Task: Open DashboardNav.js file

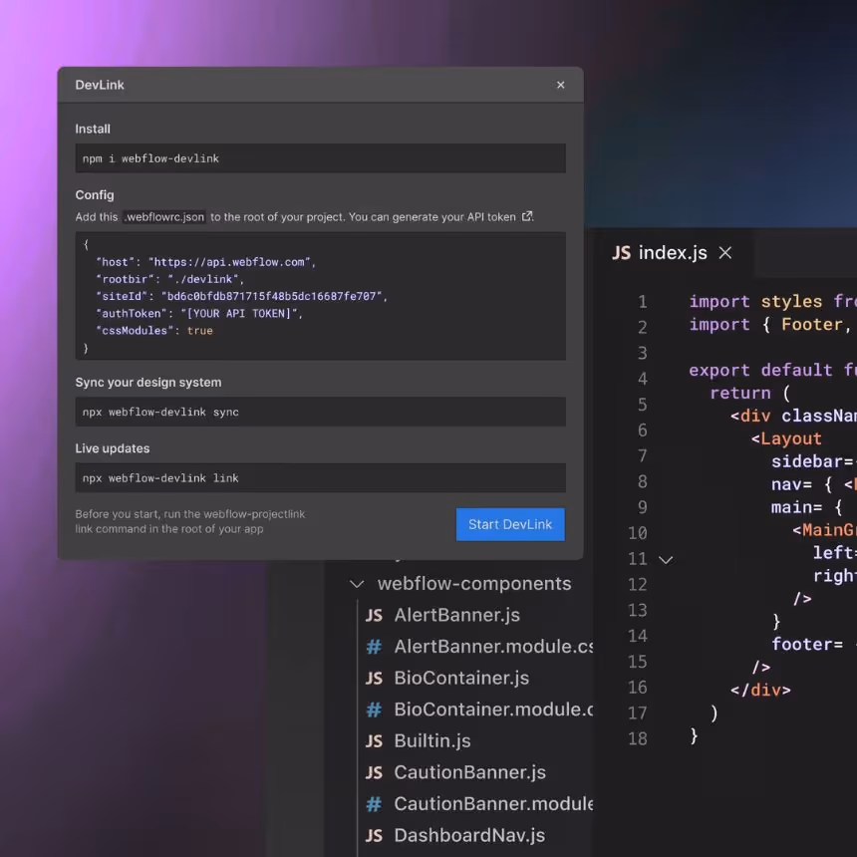Action: [469, 836]
